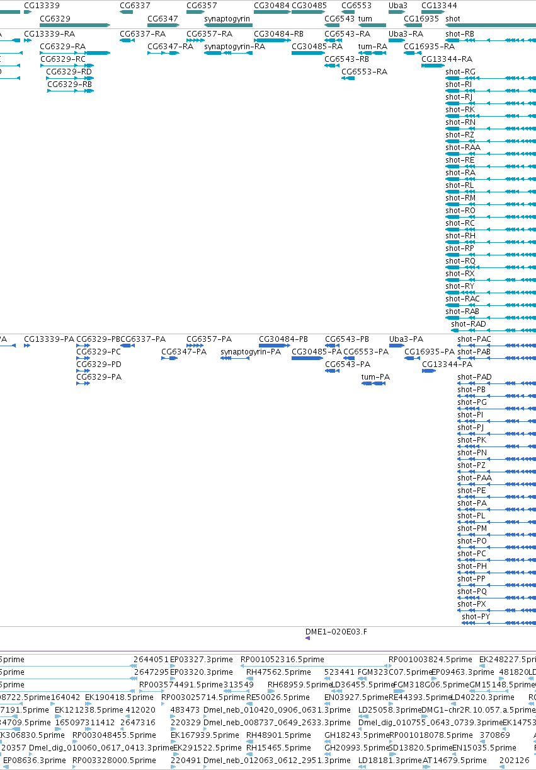Select the DME1-020E03.F feature label
This screenshot has height=770, width=536.
pyautogui.click(x=336, y=631)
